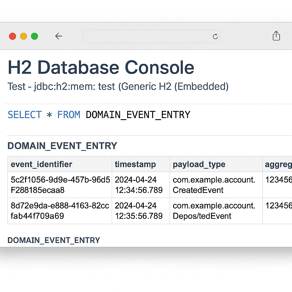Screen dimensions: 292x292
Task: Click the DOMAIN_EVENT_ENTRY table title
Action: 62,146
